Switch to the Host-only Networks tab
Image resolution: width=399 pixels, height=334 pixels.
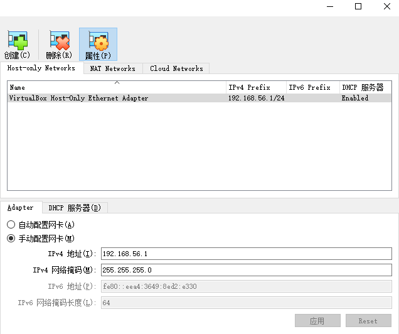(x=41, y=68)
